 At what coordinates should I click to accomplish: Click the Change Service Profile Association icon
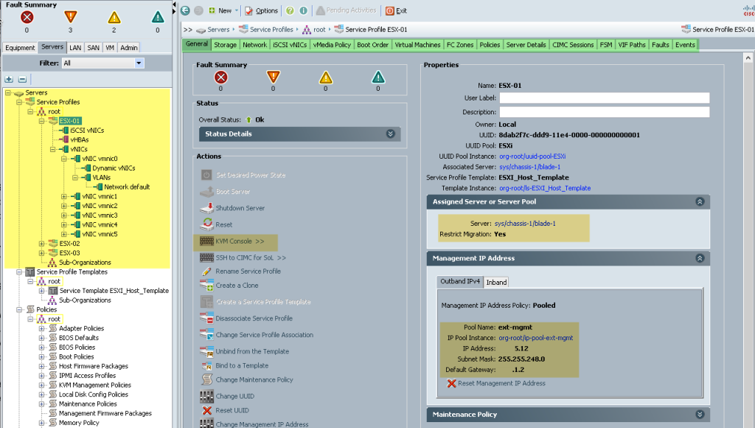click(206, 334)
